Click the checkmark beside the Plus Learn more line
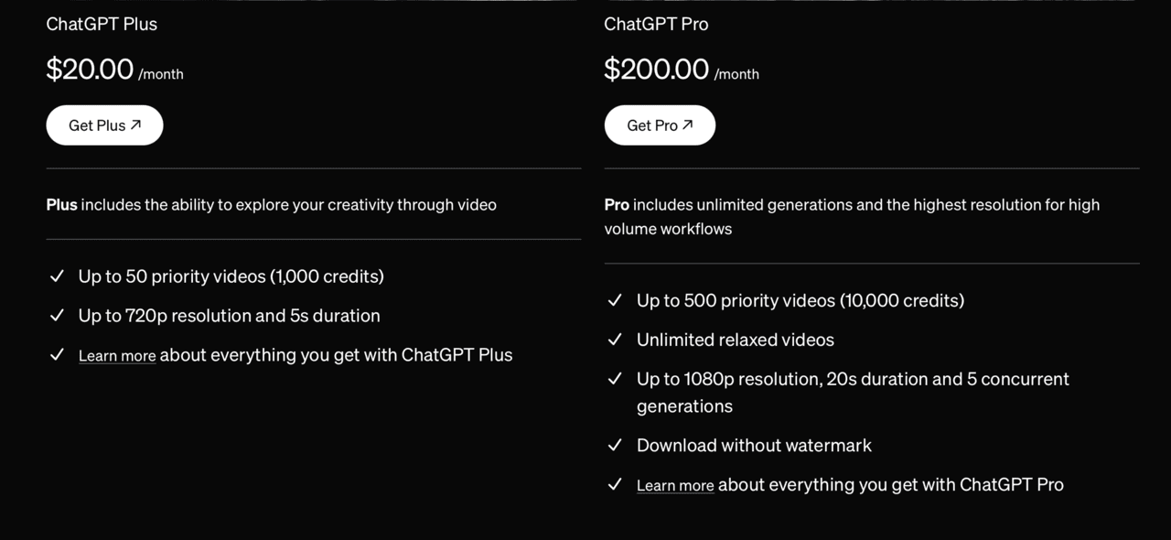 tap(57, 355)
